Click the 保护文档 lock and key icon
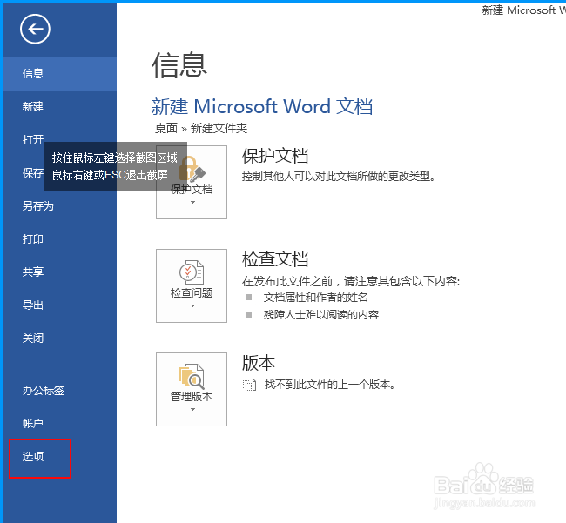 pyautogui.click(x=192, y=169)
